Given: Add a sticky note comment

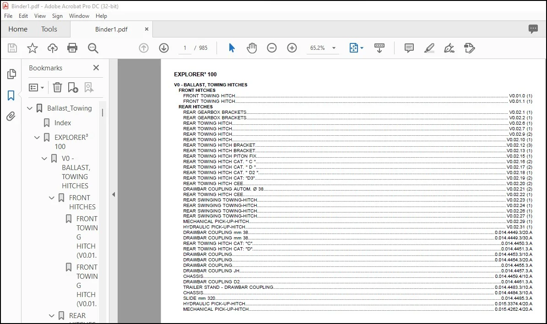Looking at the screenshot, I should tap(409, 48).
